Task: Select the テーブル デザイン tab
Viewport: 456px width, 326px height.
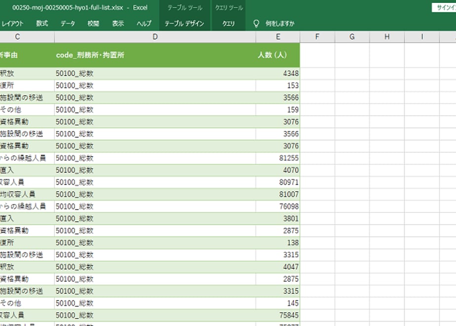Action: click(185, 24)
